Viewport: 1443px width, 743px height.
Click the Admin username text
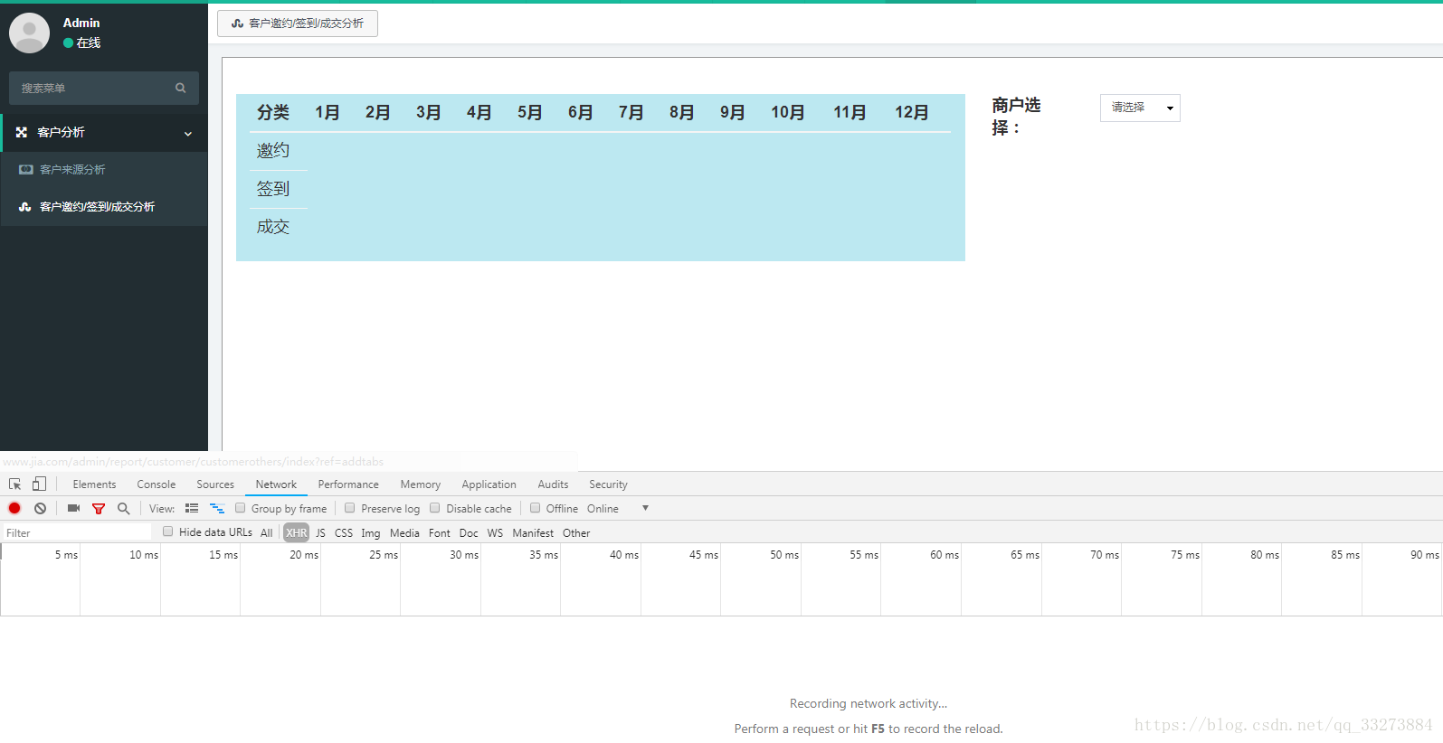coord(81,23)
